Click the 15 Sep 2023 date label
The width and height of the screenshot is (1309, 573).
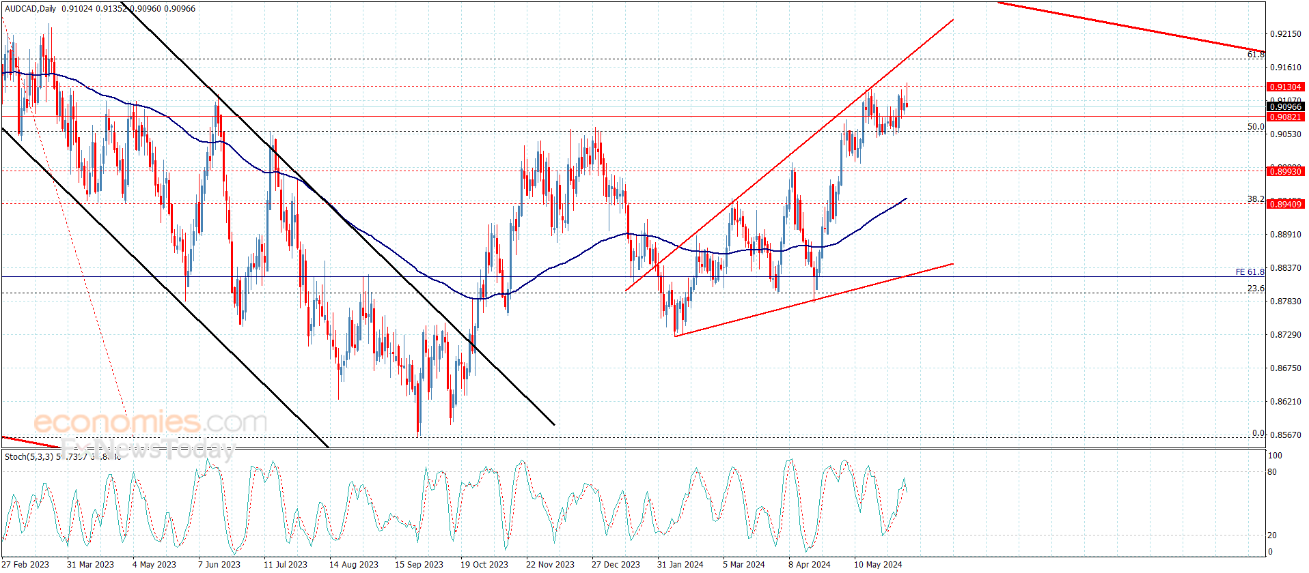click(419, 564)
